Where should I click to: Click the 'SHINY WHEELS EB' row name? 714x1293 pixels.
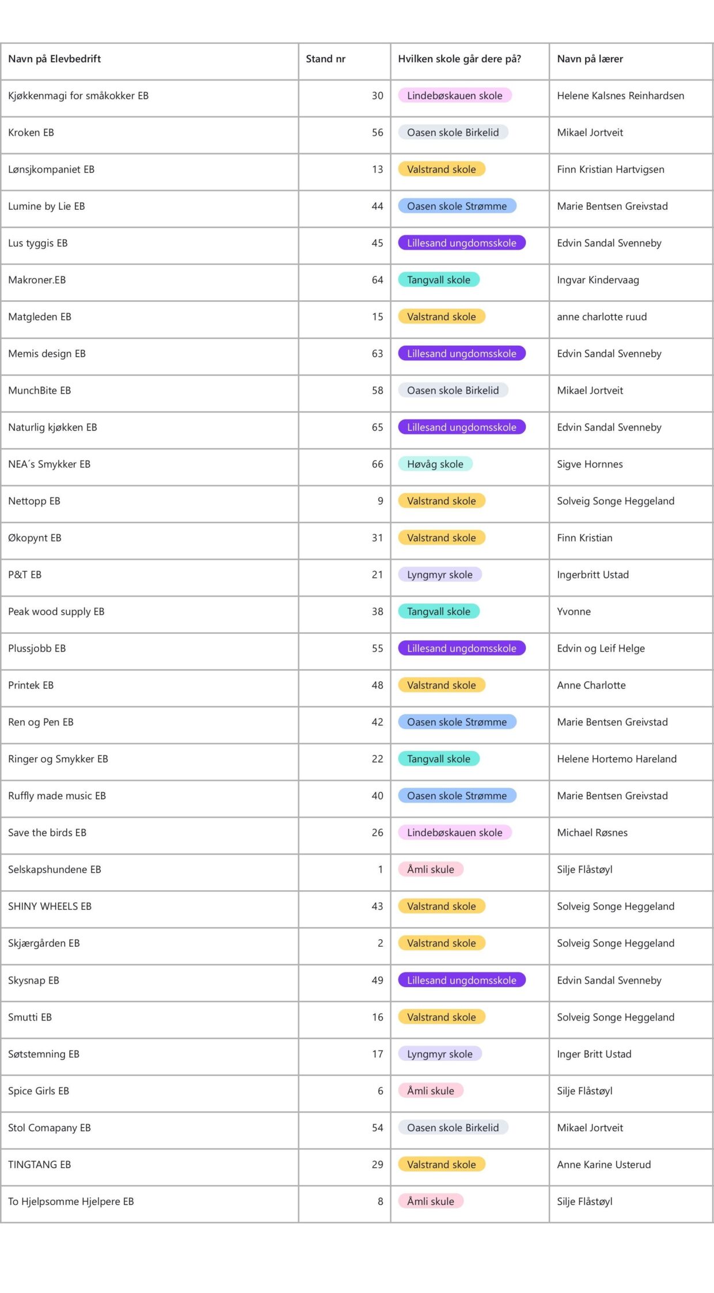point(50,906)
